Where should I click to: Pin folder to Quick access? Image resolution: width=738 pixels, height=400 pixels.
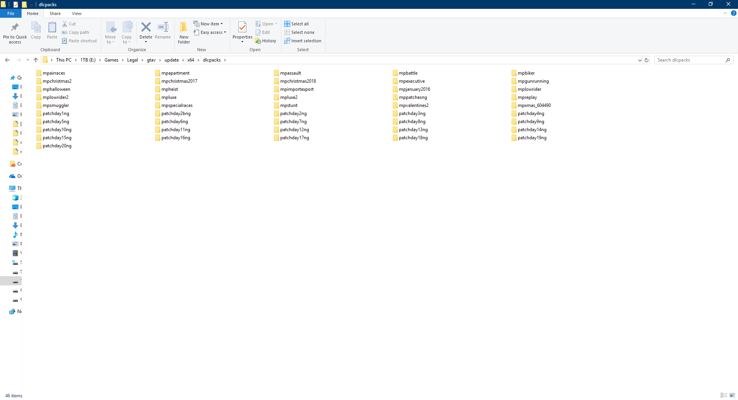(15, 33)
